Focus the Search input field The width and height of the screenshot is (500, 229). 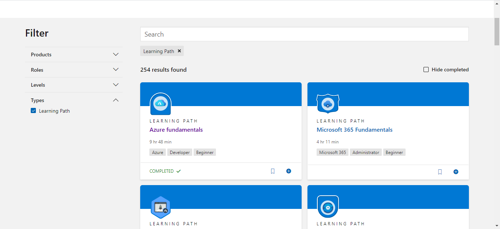click(304, 34)
